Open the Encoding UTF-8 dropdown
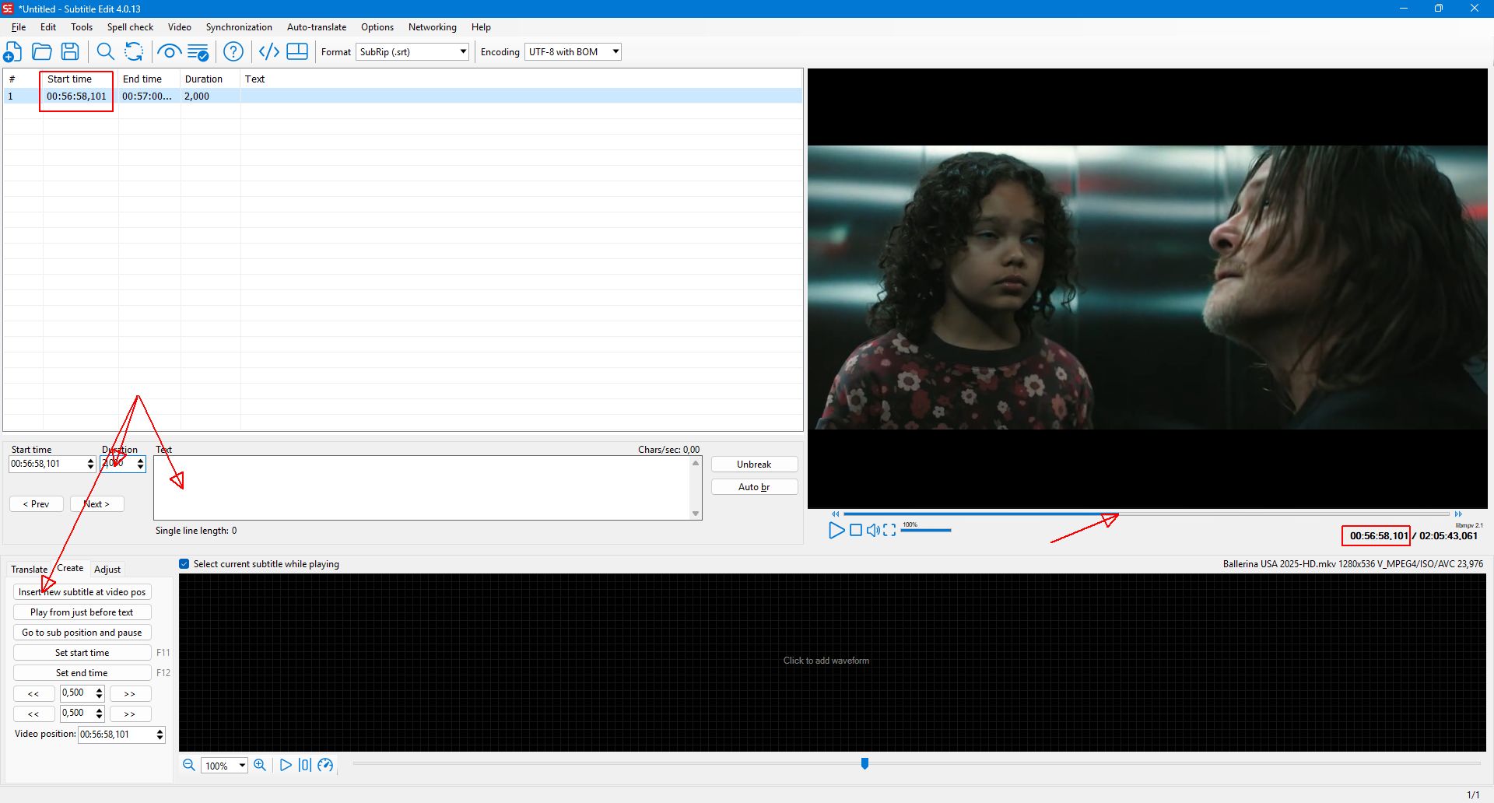 [x=573, y=52]
